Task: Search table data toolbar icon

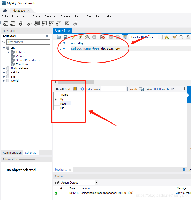Action: point(67,23)
